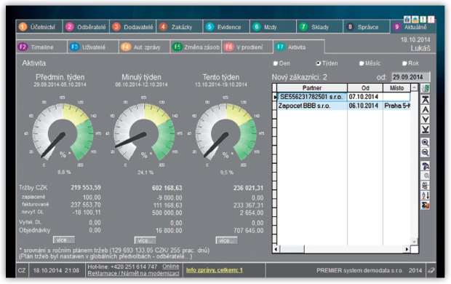Open the Správce module tab
The image size is (451, 284).
pyautogui.click(x=367, y=27)
